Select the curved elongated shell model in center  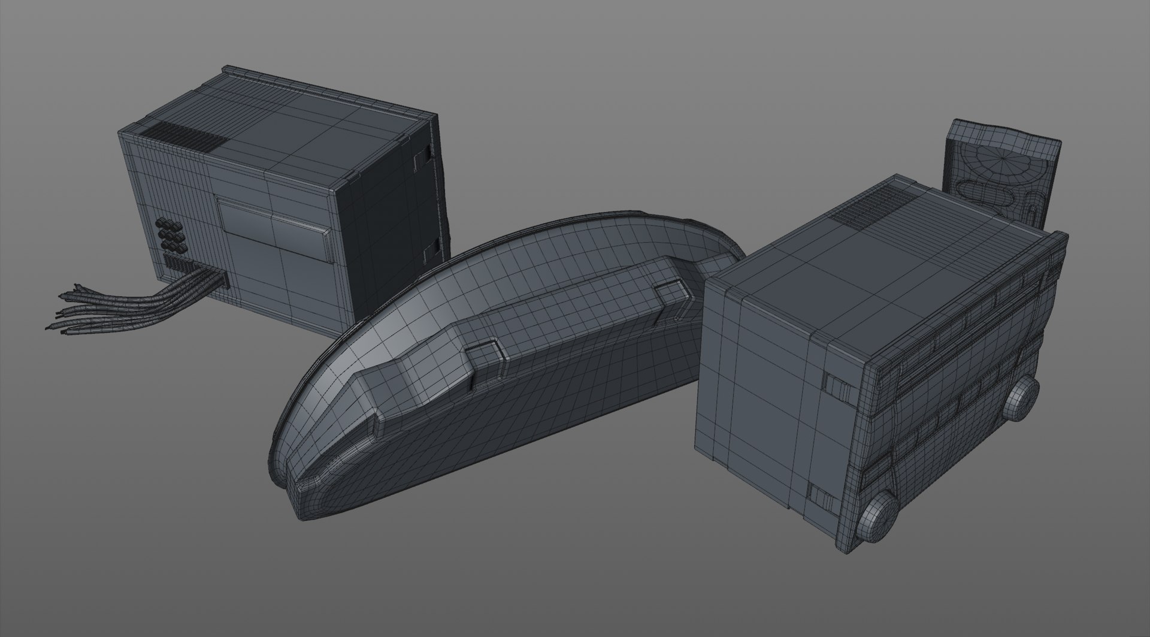[x=503, y=366]
